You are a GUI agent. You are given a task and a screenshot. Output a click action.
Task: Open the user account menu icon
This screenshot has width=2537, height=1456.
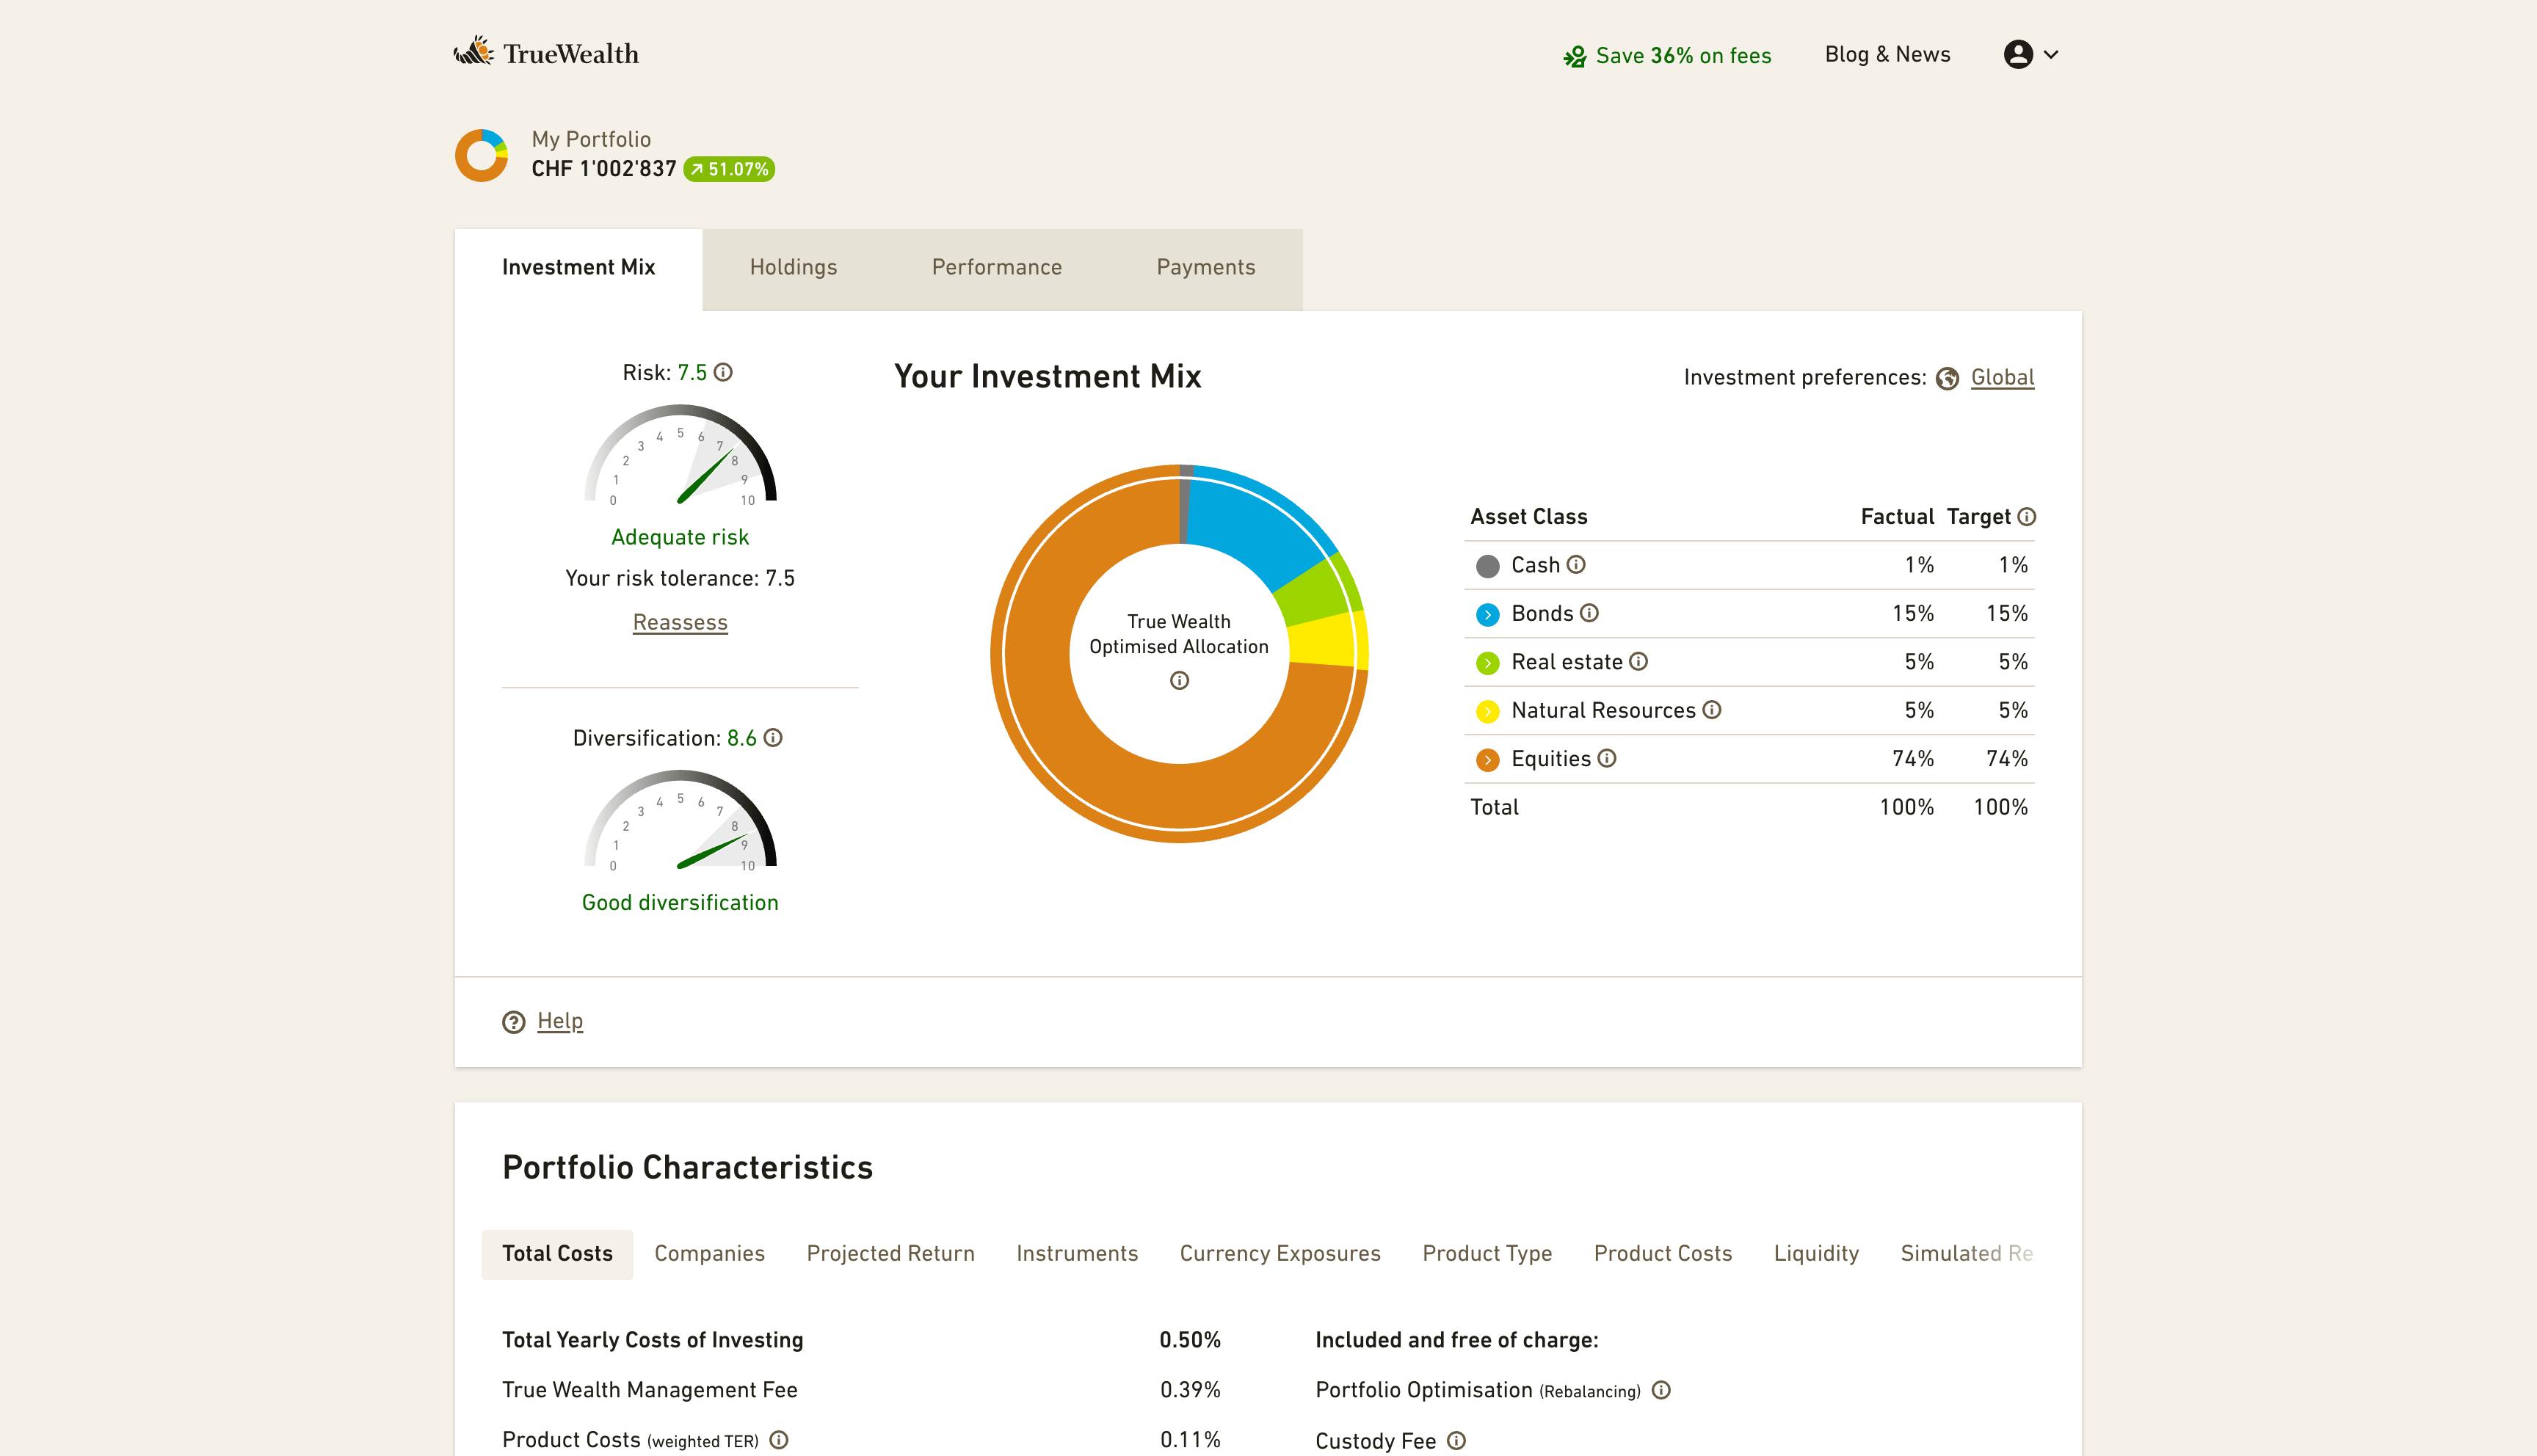point(2018,54)
